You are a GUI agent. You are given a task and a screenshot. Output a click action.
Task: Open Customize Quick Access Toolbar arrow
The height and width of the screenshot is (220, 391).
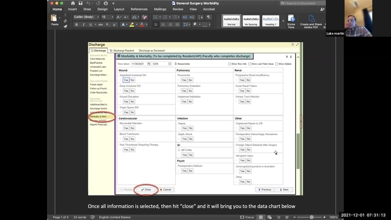[113, 4]
